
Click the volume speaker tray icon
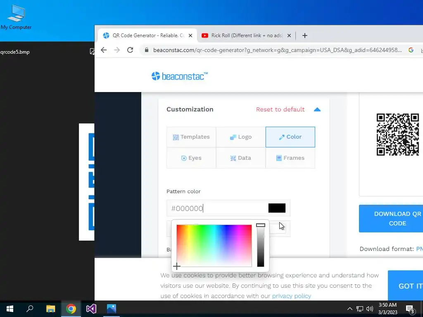pyautogui.click(x=370, y=309)
